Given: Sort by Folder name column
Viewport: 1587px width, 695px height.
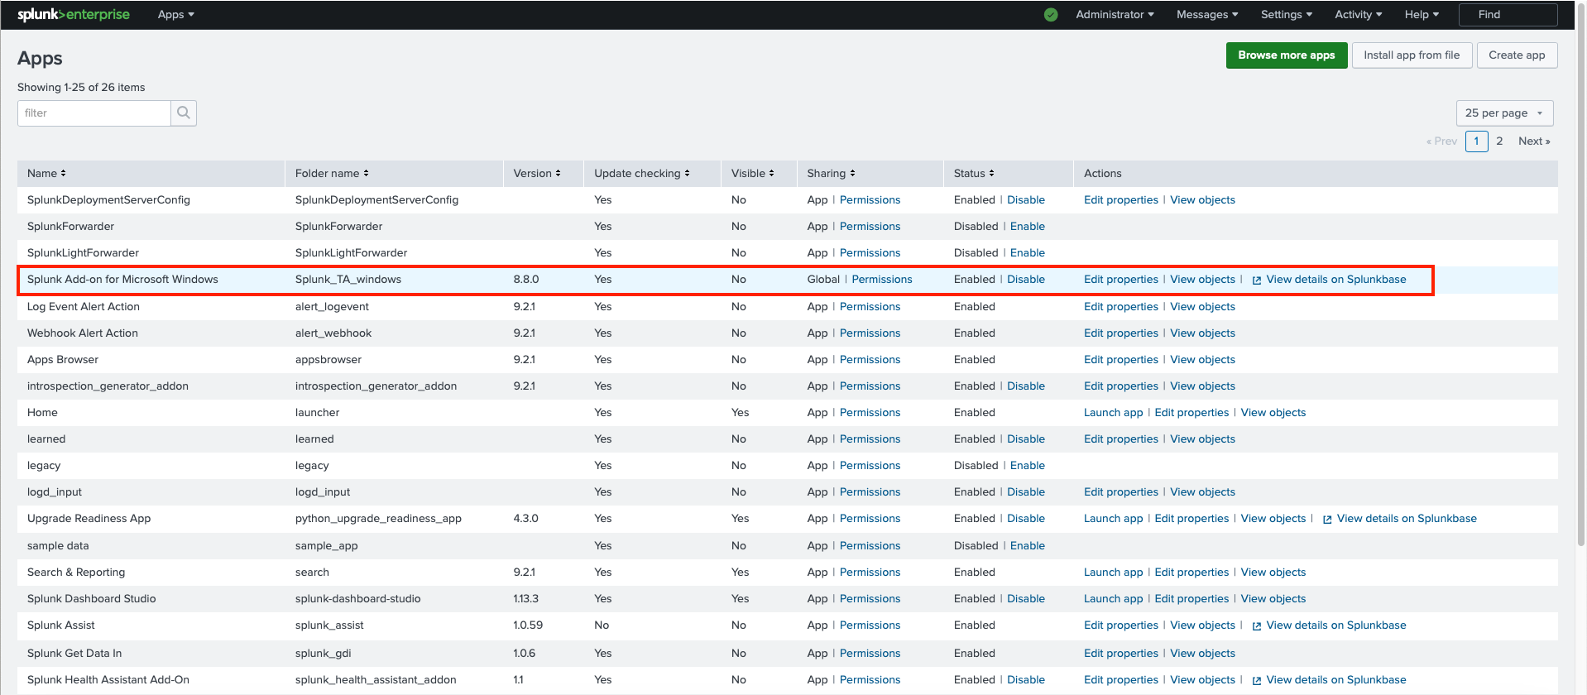Looking at the screenshot, I should click(x=332, y=173).
